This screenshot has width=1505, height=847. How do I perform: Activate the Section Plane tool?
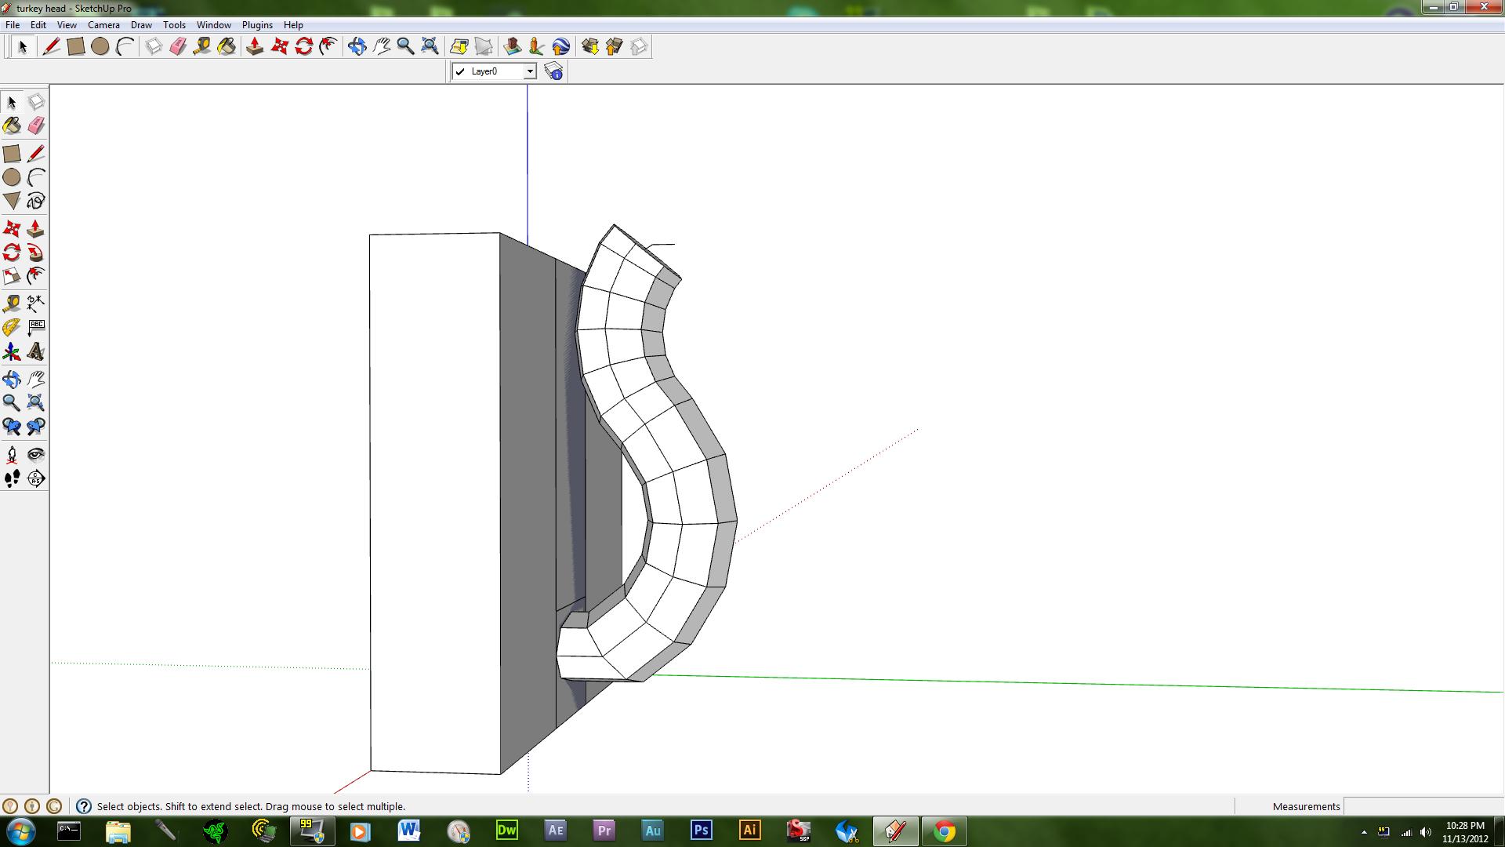click(x=36, y=478)
